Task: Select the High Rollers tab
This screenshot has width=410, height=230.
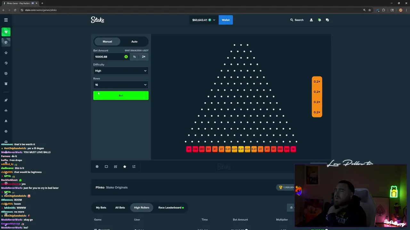Action: point(142,208)
